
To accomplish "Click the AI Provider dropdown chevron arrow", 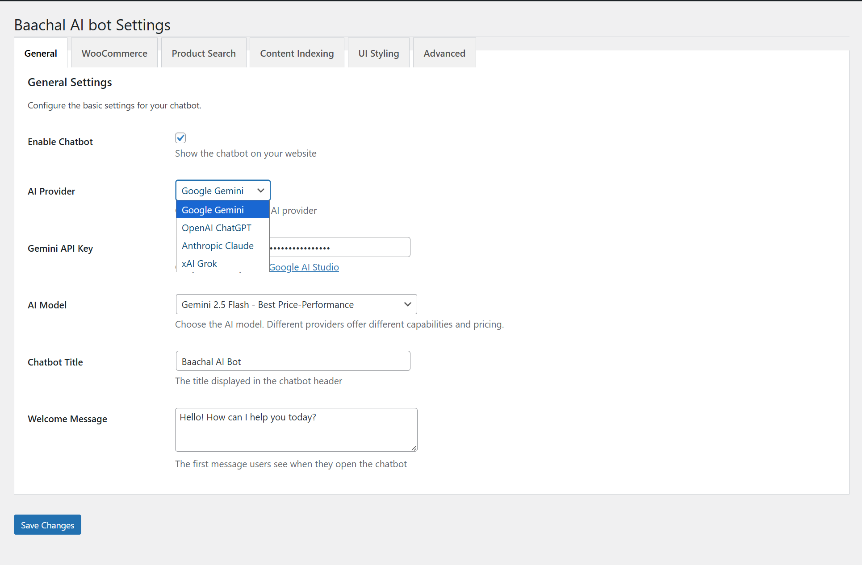I will coord(260,190).
